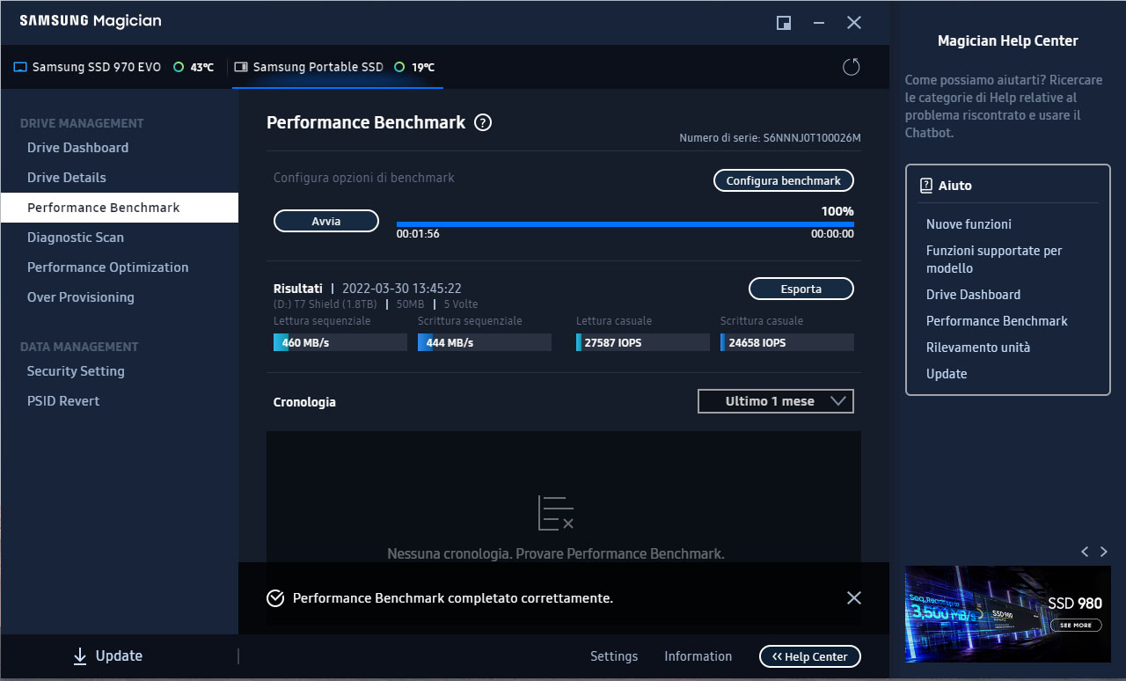Export results with Esporta button
The image size is (1126, 681).
point(801,289)
